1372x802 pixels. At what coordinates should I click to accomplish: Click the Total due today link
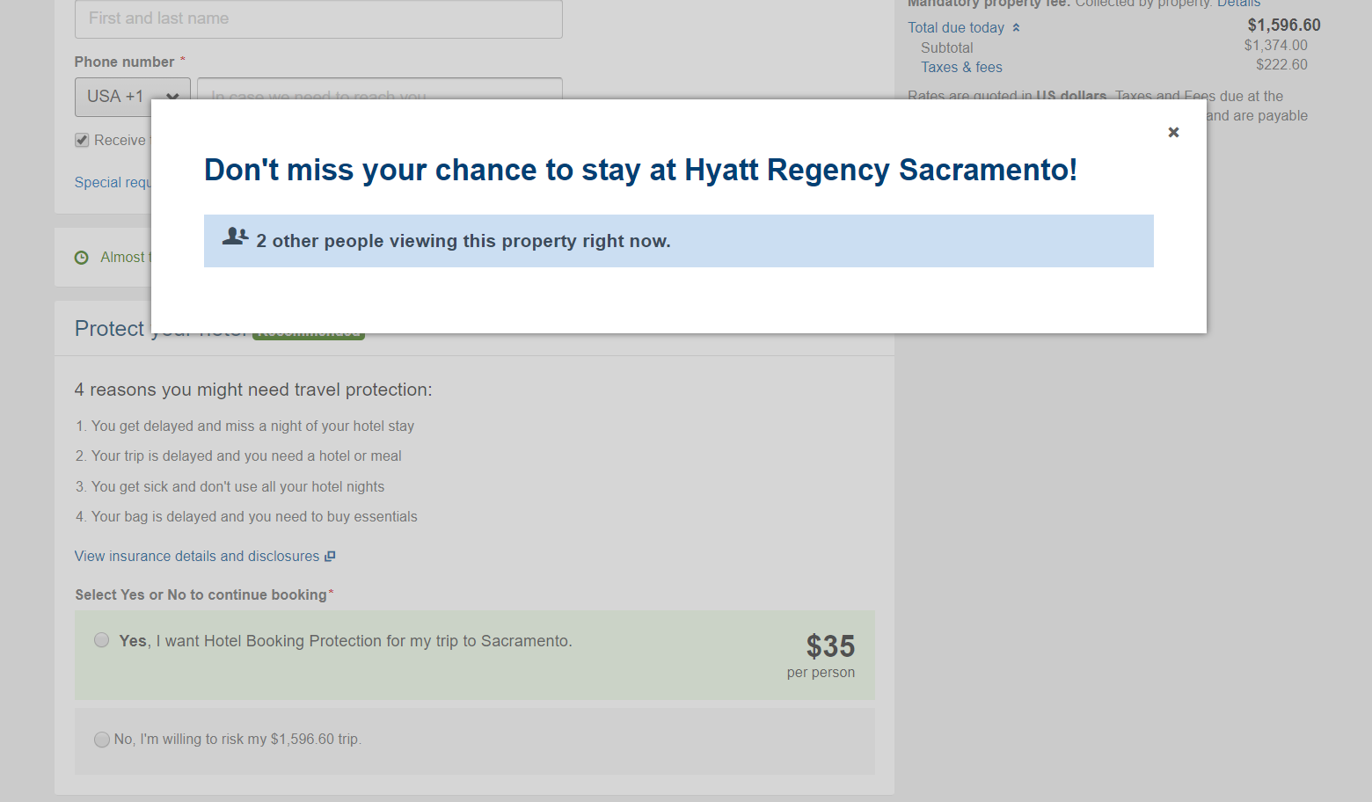956,28
